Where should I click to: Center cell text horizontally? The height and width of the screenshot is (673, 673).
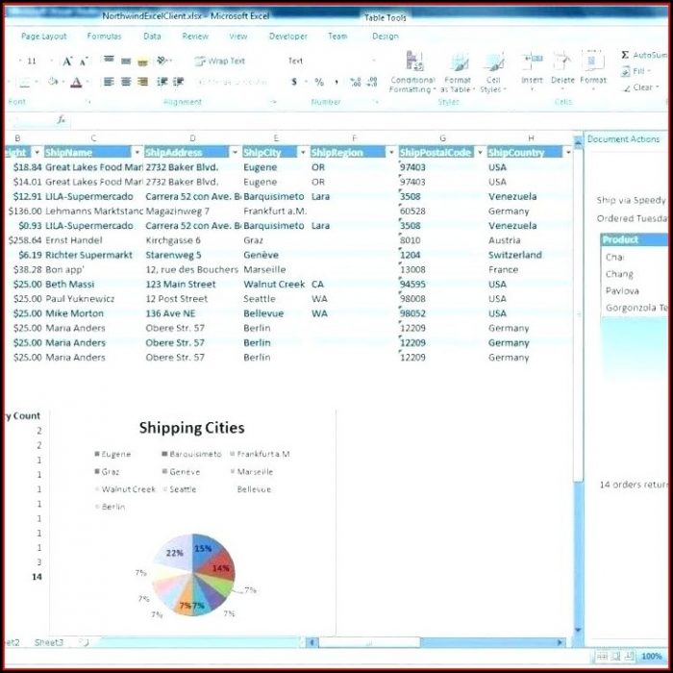click(126, 81)
